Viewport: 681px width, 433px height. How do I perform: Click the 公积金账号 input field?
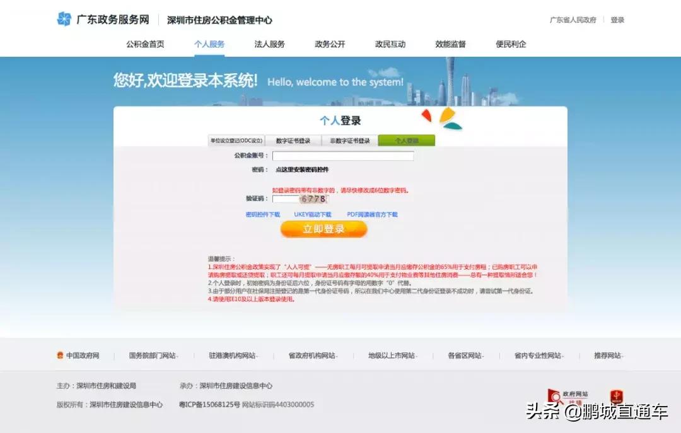[342, 156]
